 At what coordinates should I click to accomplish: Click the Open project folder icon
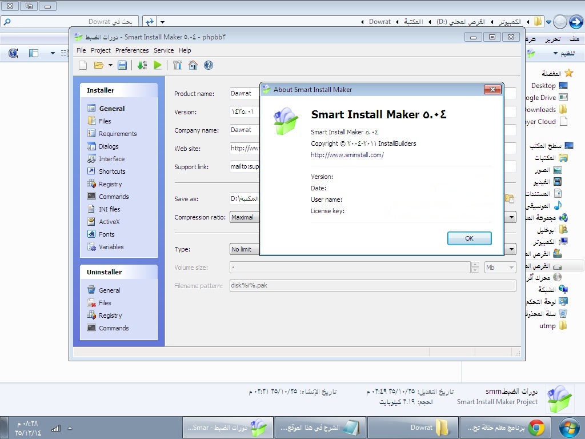tap(98, 65)
